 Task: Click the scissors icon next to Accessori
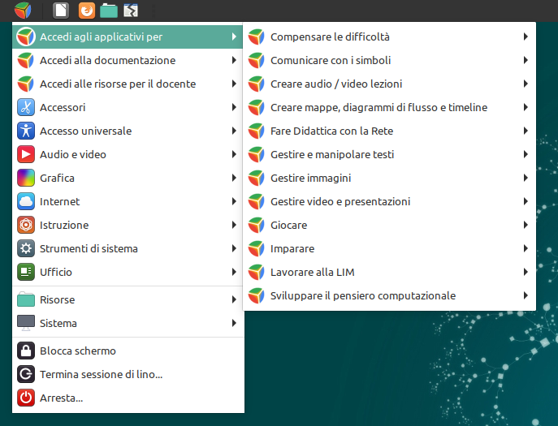pos(26,107)
